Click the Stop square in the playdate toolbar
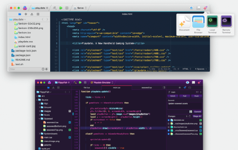 [67, 8]
